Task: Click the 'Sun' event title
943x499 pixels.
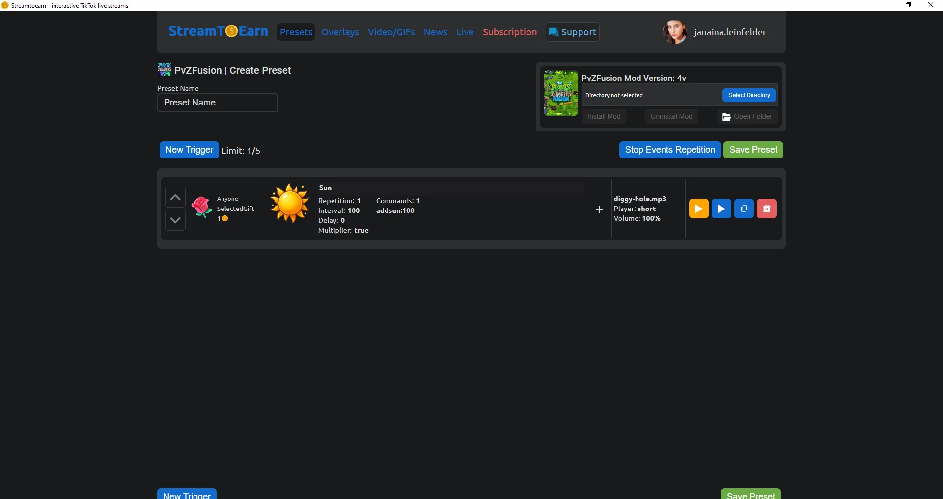Action: [325, 188]
